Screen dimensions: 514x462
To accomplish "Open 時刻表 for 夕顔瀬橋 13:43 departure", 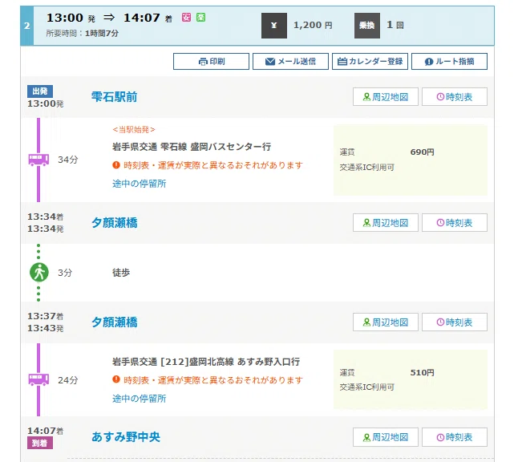I will [x=455, y=322].
